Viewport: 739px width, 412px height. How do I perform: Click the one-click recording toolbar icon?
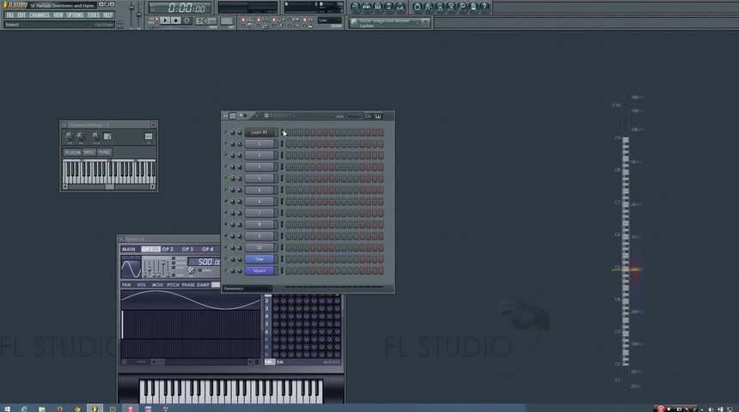pos(462,7)
